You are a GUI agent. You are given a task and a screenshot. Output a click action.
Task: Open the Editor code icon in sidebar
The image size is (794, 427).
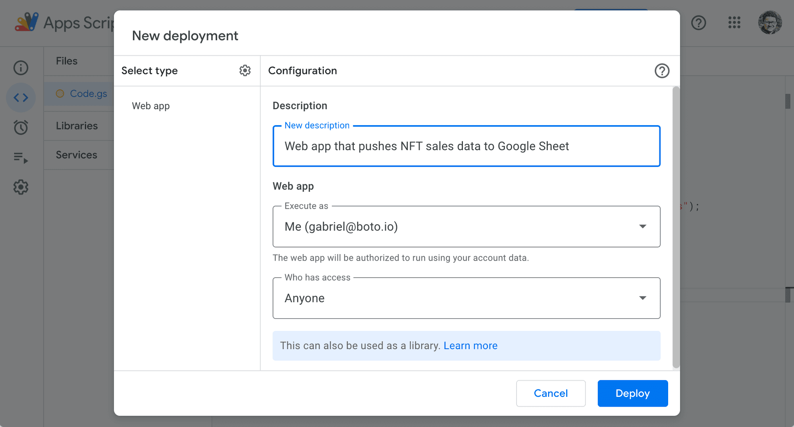(21, 97)
